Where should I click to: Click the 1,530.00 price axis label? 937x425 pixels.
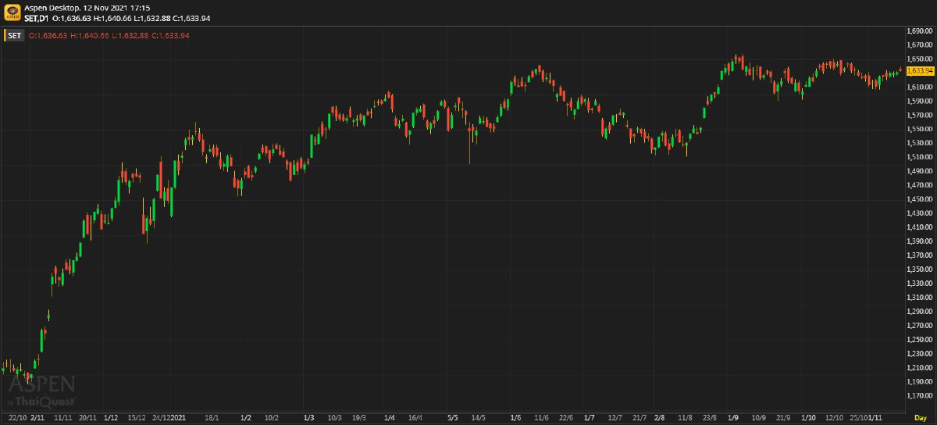(x=921, y=143)
